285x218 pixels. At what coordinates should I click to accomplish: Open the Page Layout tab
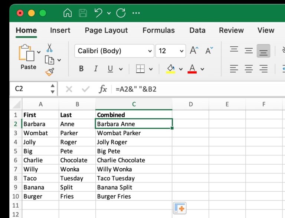pyautogui.click(x=106, y=30)
